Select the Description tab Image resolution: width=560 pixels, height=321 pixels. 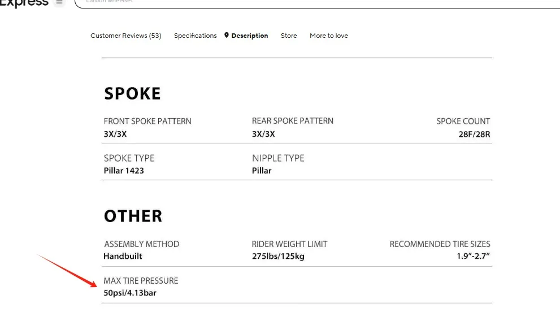[x=249, y=36]
